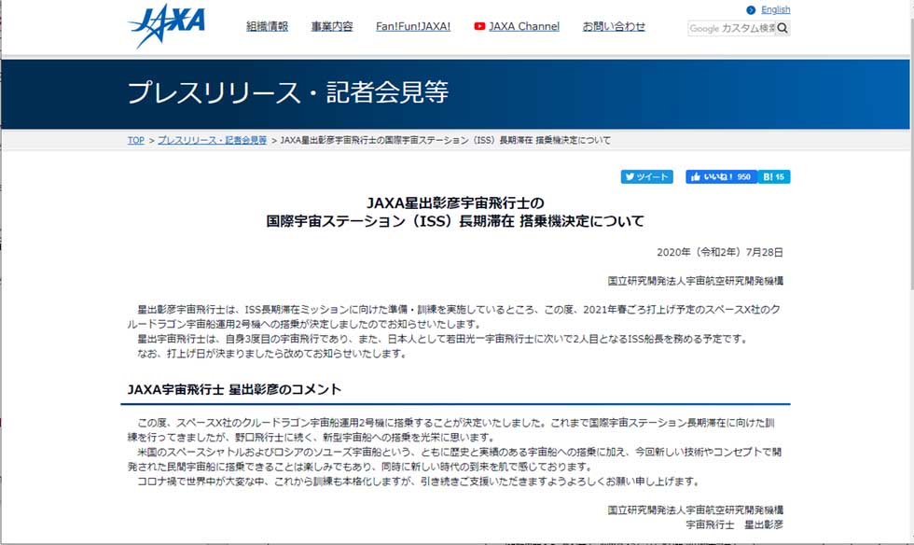The width and height of the screenshot is (914, 545).
Task: Click the article title starting JAXA星出彰彦宇宙飛行士の
Action: tap(455, 212)
